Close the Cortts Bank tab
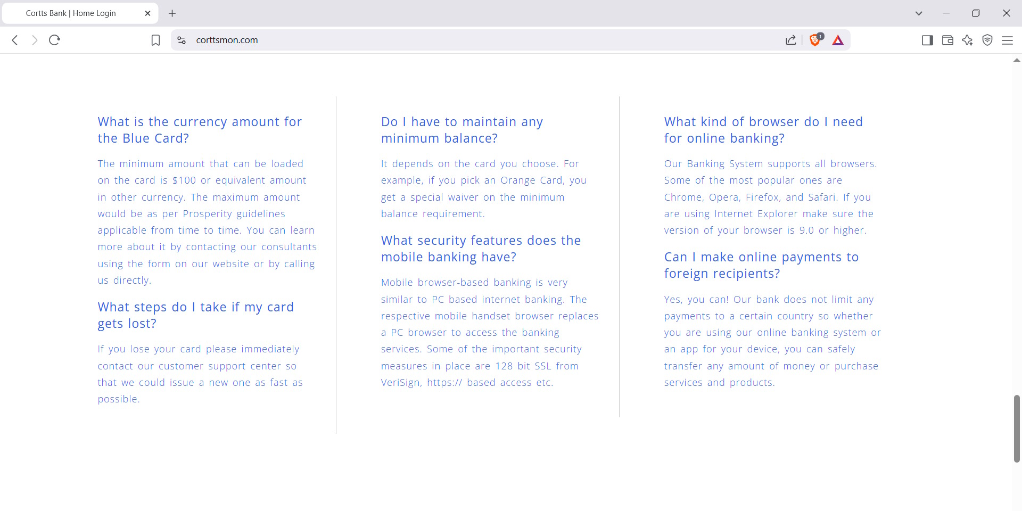Viewport: 1022px width, 511px height. click(x=148, y=13)
